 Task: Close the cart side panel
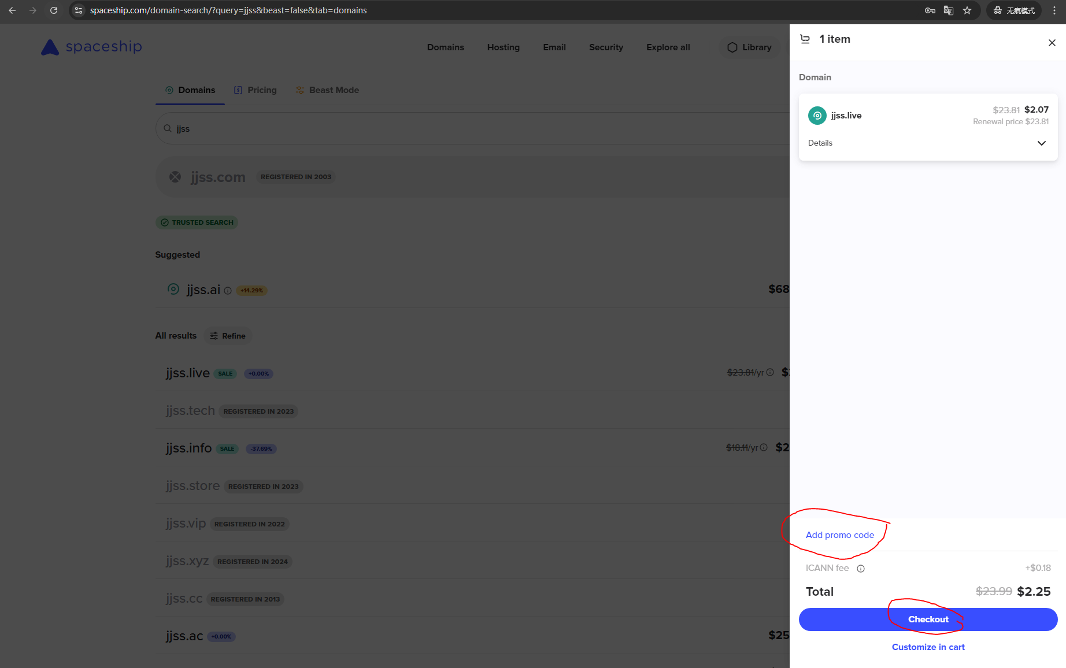pos(1052,43)
